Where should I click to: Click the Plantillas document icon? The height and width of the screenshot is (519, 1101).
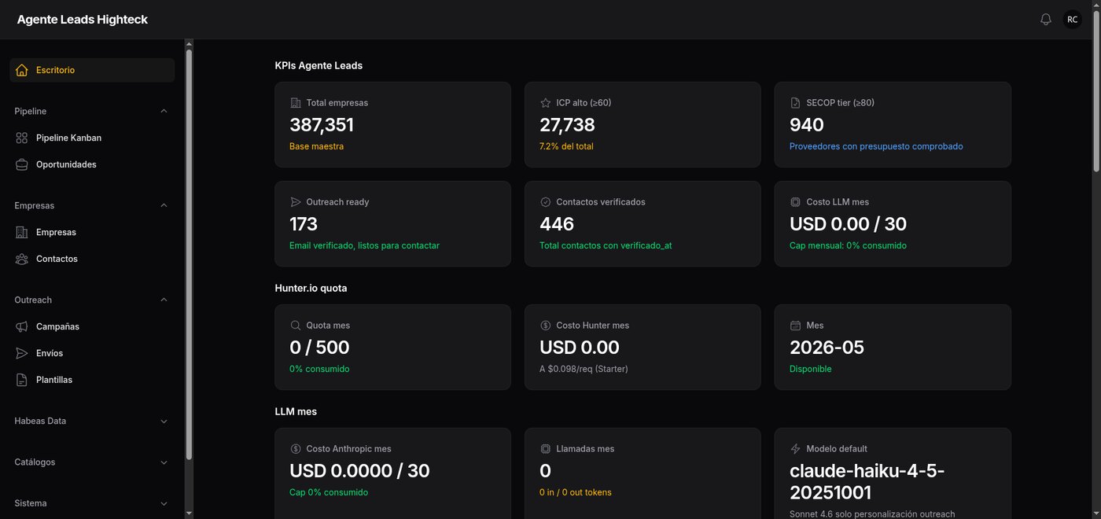[21, 380]
